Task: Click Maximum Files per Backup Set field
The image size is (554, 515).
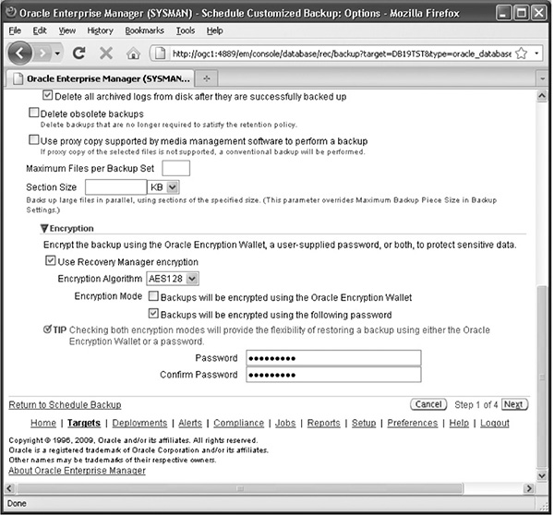Action: click(176, 168)
